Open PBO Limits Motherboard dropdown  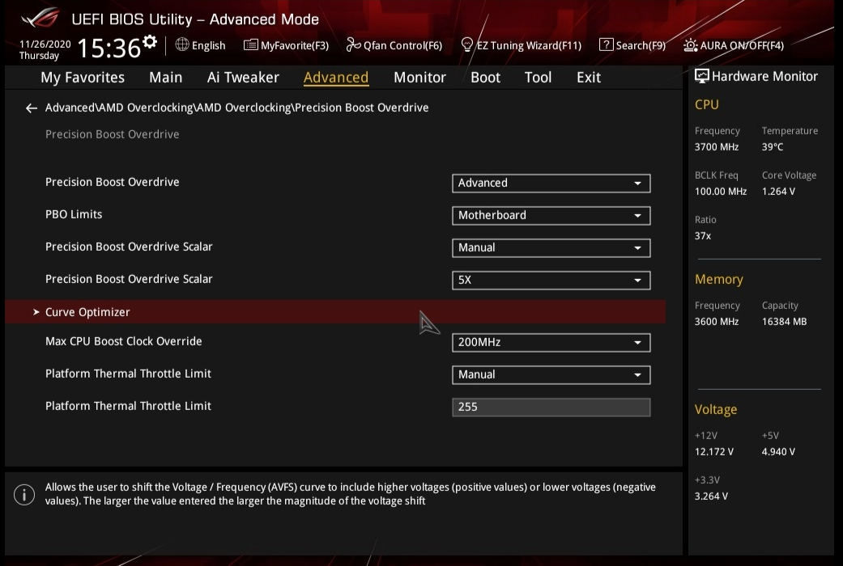pos(551,215)
